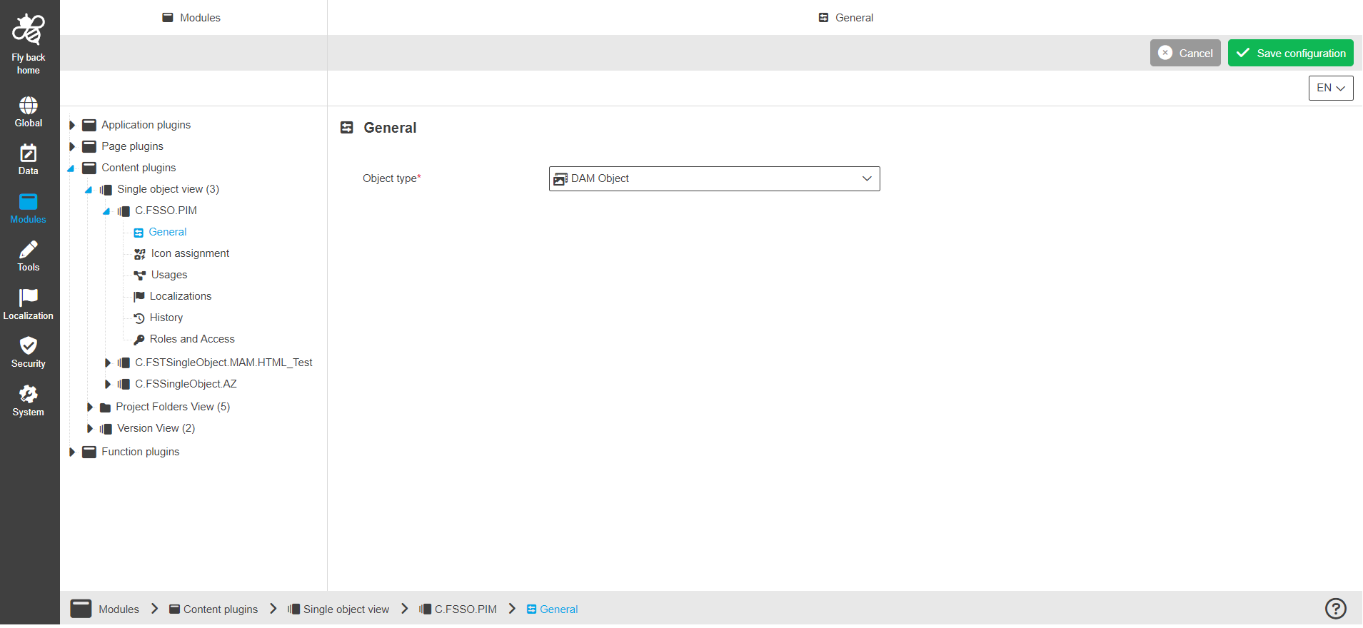Click the Modules breadcrumb box icon
Image resolution: width=1363 pixels, height=628 pixels.
click(81, 609)
